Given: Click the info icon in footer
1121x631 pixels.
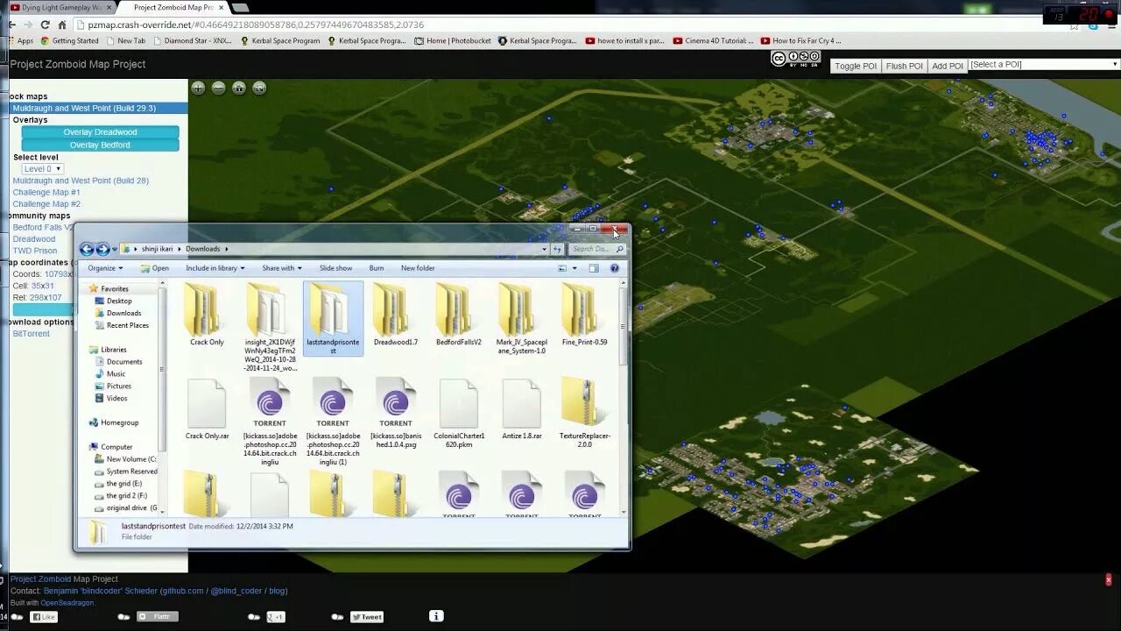Looking at the screenshot, I should point(436,616).
